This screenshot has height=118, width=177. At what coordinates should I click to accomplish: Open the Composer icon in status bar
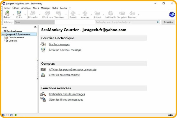[11, 115]
